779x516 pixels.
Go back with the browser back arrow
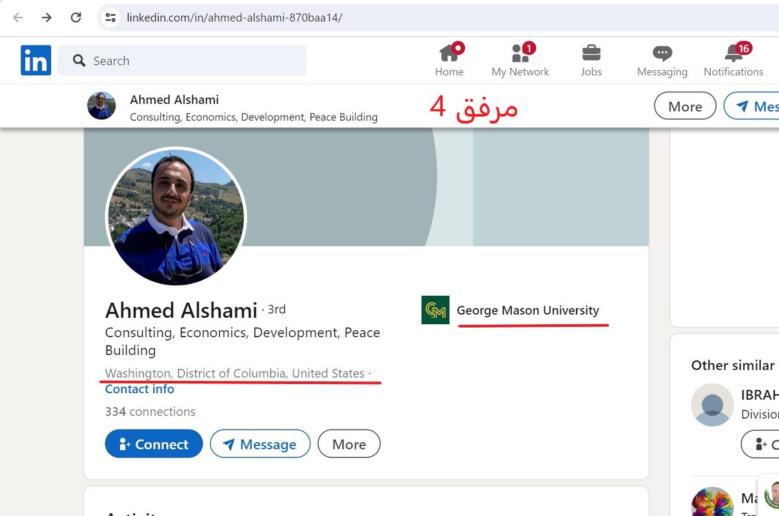point(18,18)
